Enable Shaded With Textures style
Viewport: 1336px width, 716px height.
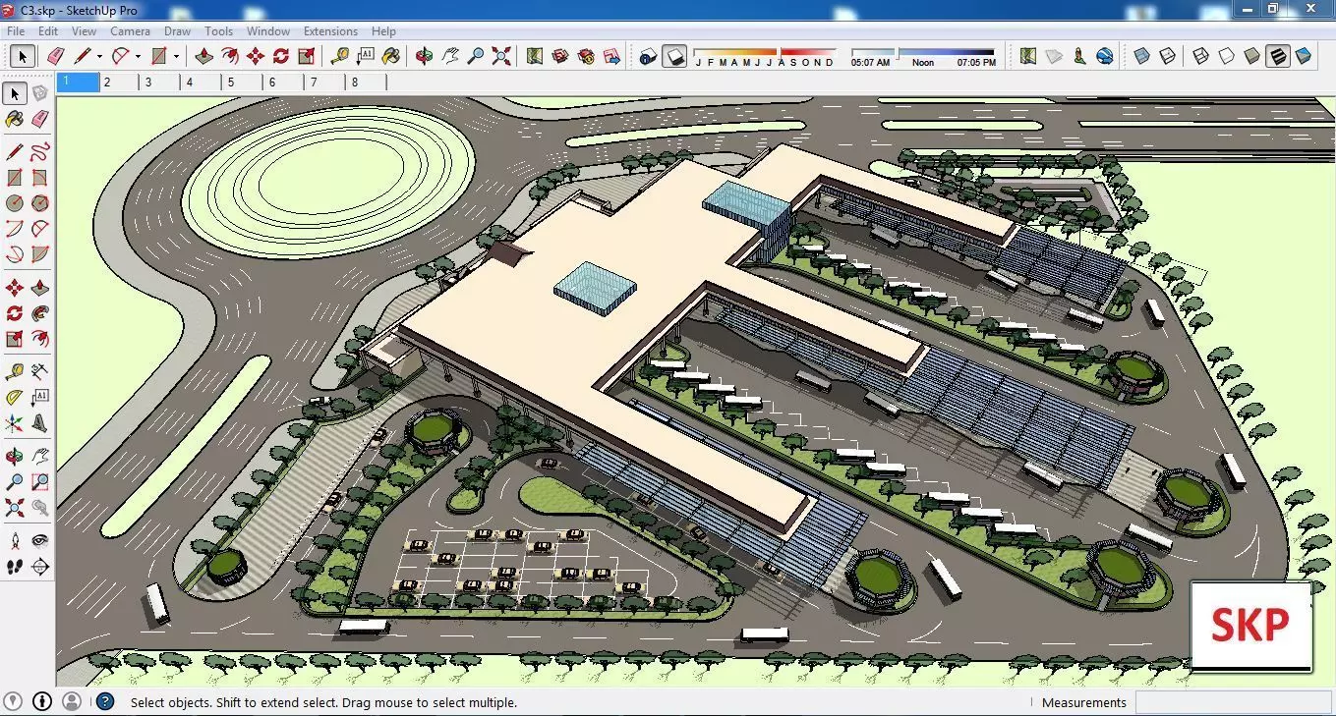pos(1277,56)
